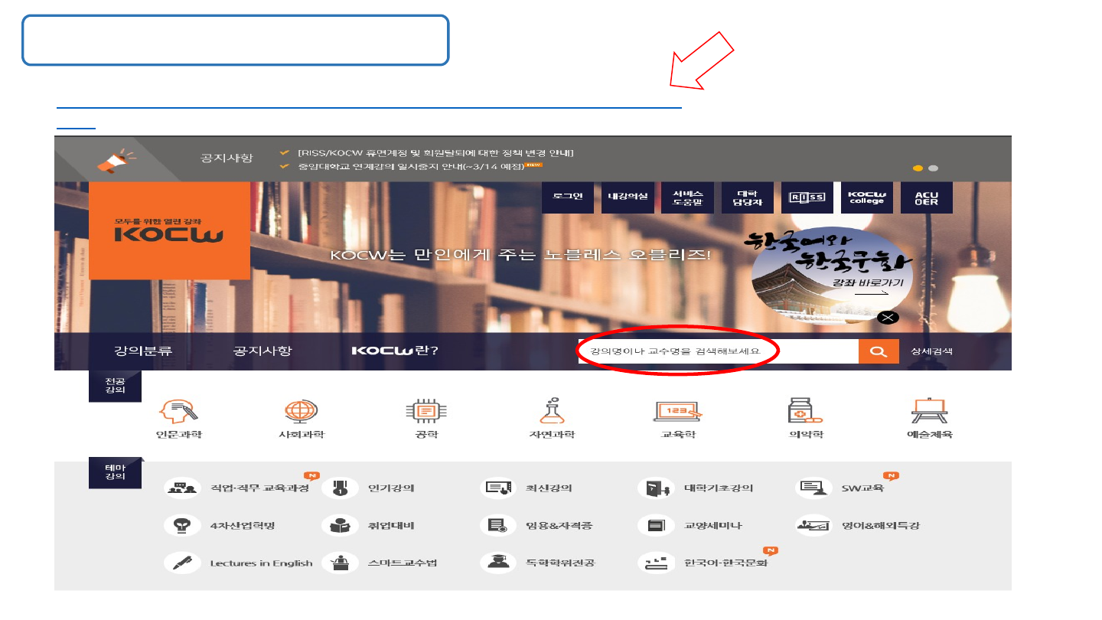Click the 4차산업혁명 text label
The width and height of the screenshot is (1102, 620).
(x=242, y=526)
